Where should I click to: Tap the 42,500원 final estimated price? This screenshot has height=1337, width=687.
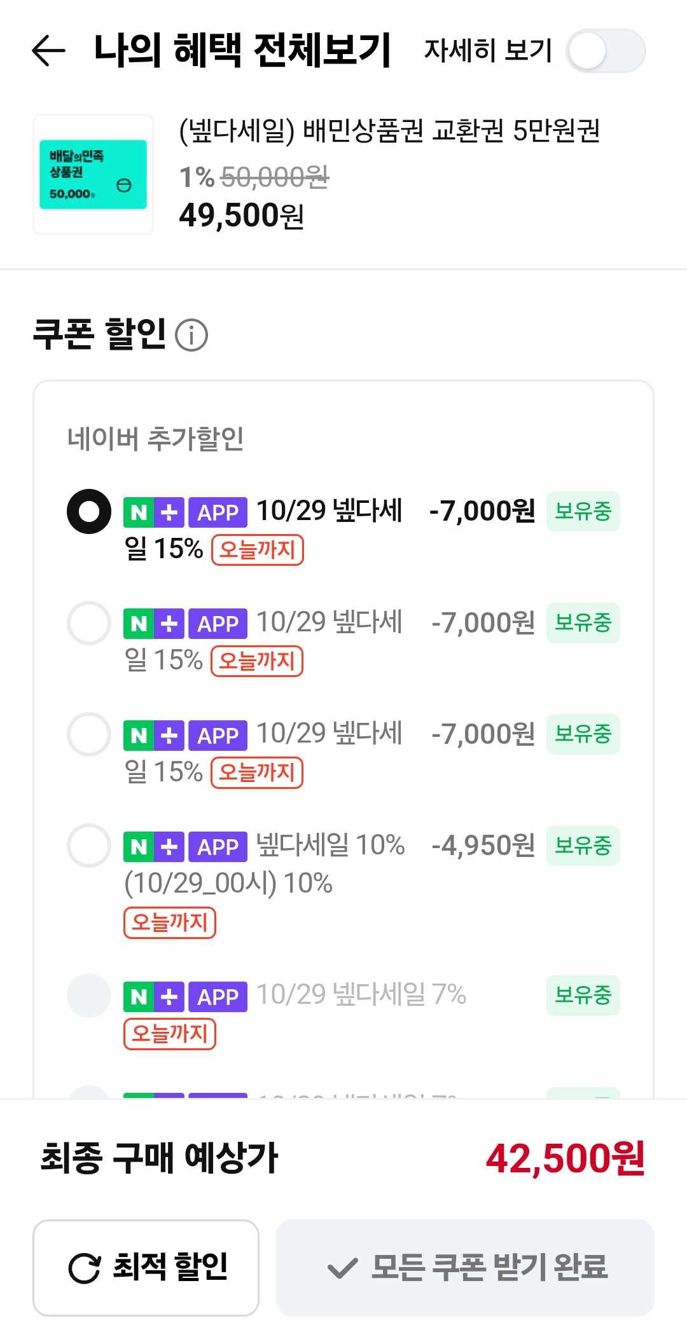point(565,1158)
